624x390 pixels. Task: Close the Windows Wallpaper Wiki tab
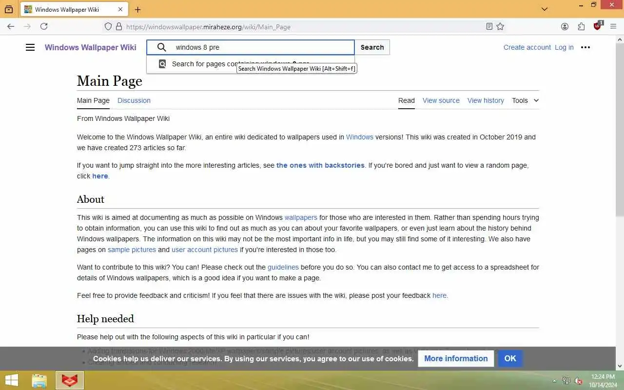120,9
